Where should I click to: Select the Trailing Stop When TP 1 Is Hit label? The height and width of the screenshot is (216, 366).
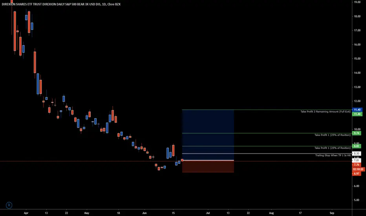(333, 155)
